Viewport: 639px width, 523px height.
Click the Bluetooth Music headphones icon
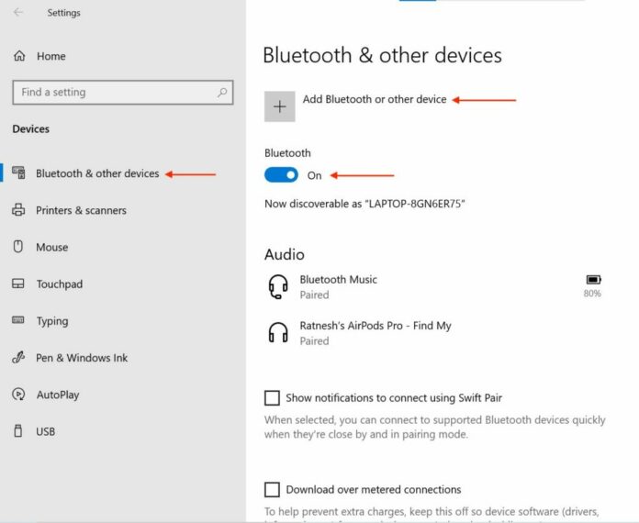(277, 286)
